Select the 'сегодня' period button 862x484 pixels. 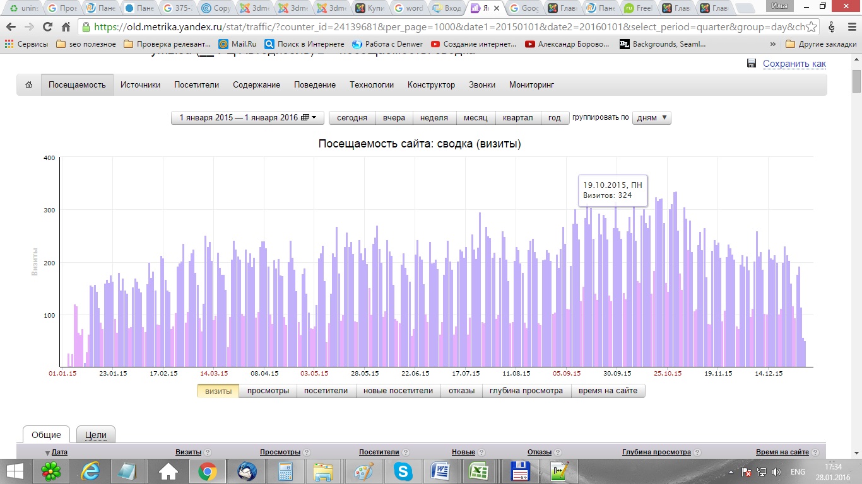coord(352,118)
